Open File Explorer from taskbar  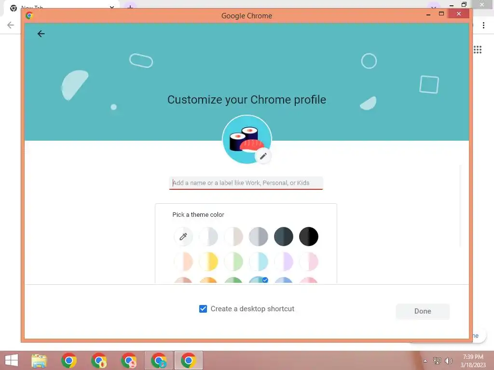(39, 360)
